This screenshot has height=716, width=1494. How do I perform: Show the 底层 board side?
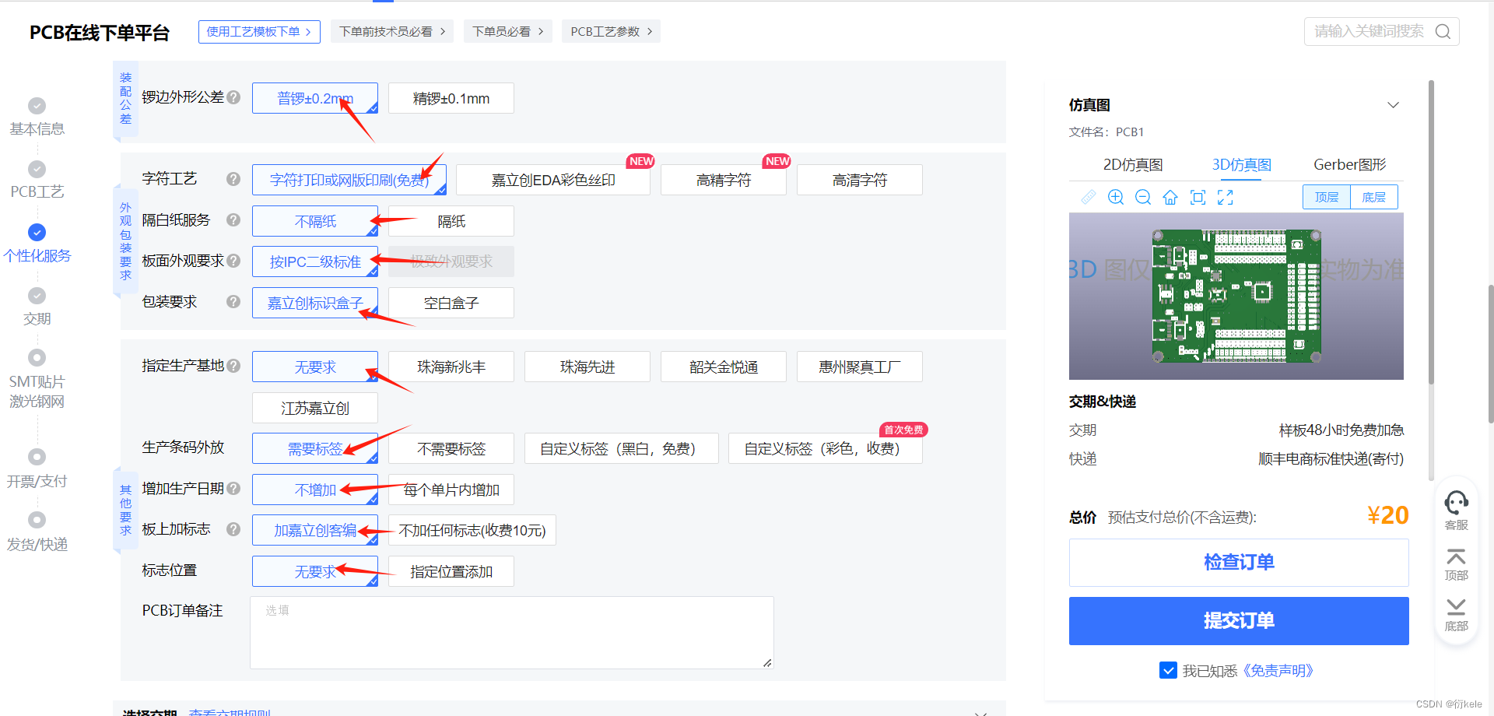click(x=1374, y=197)
